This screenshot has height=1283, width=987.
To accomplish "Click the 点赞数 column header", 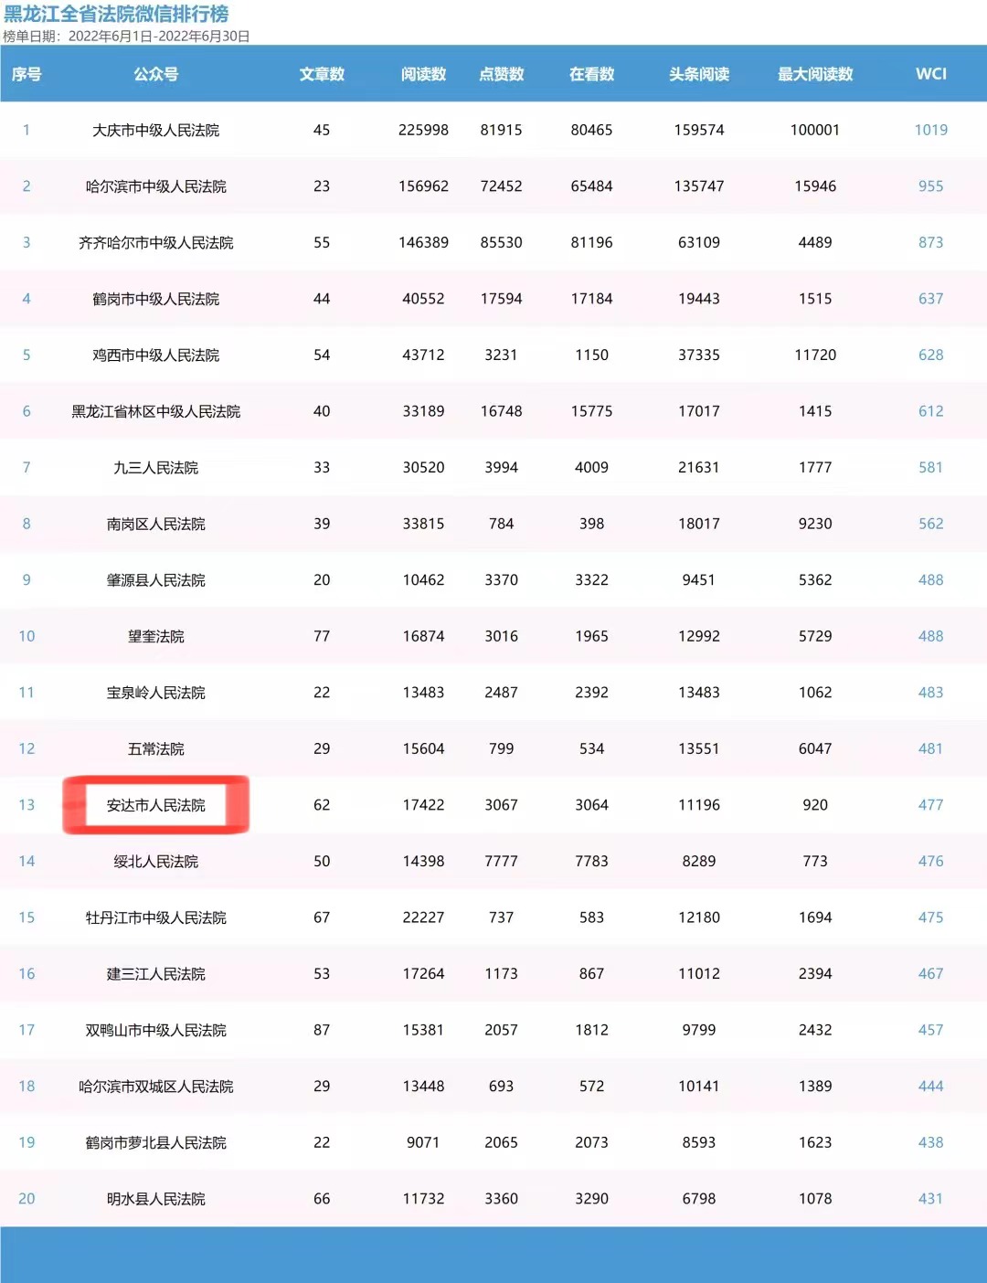I will point(501,74).
